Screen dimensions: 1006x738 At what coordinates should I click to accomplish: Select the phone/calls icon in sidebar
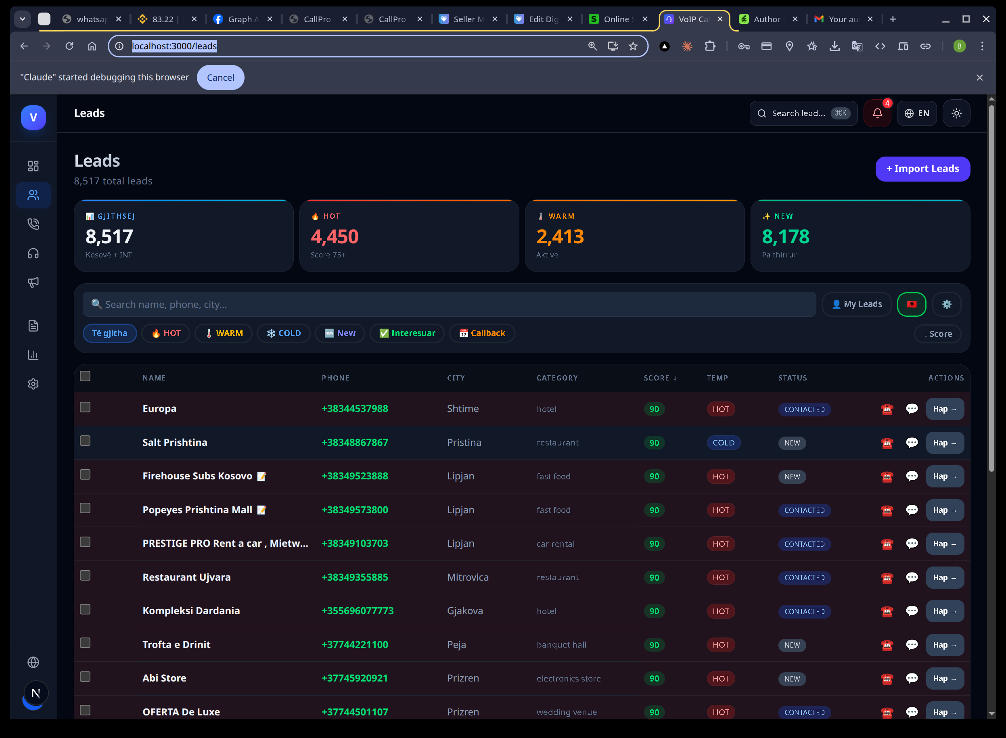33,224
